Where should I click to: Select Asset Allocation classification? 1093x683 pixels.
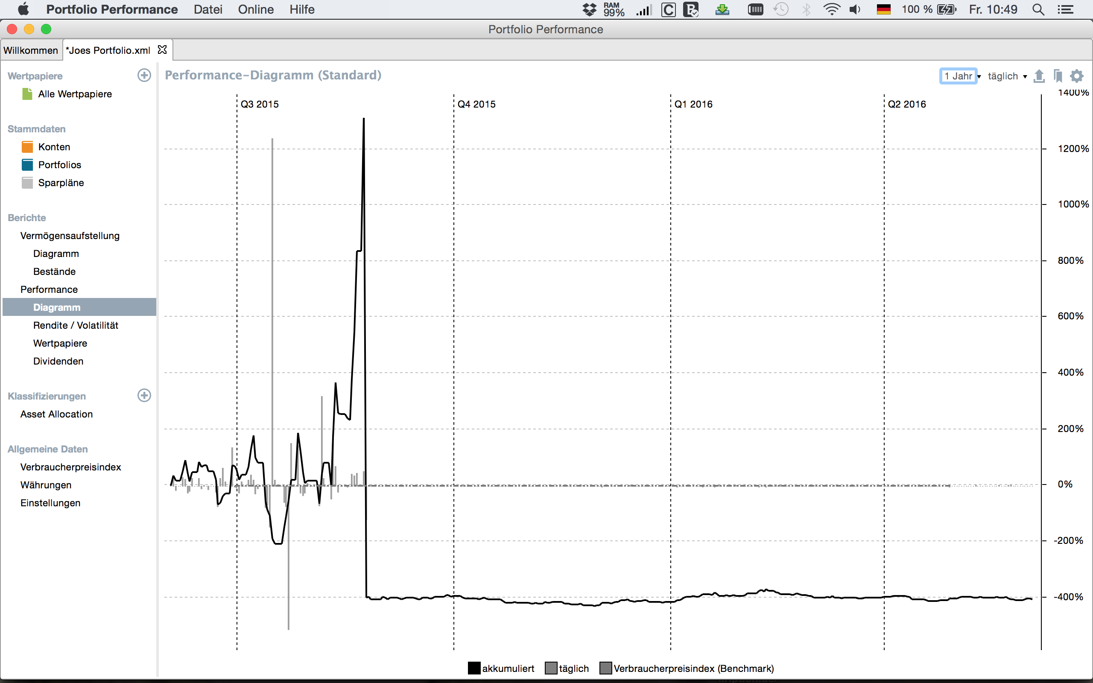coord(56,414)
